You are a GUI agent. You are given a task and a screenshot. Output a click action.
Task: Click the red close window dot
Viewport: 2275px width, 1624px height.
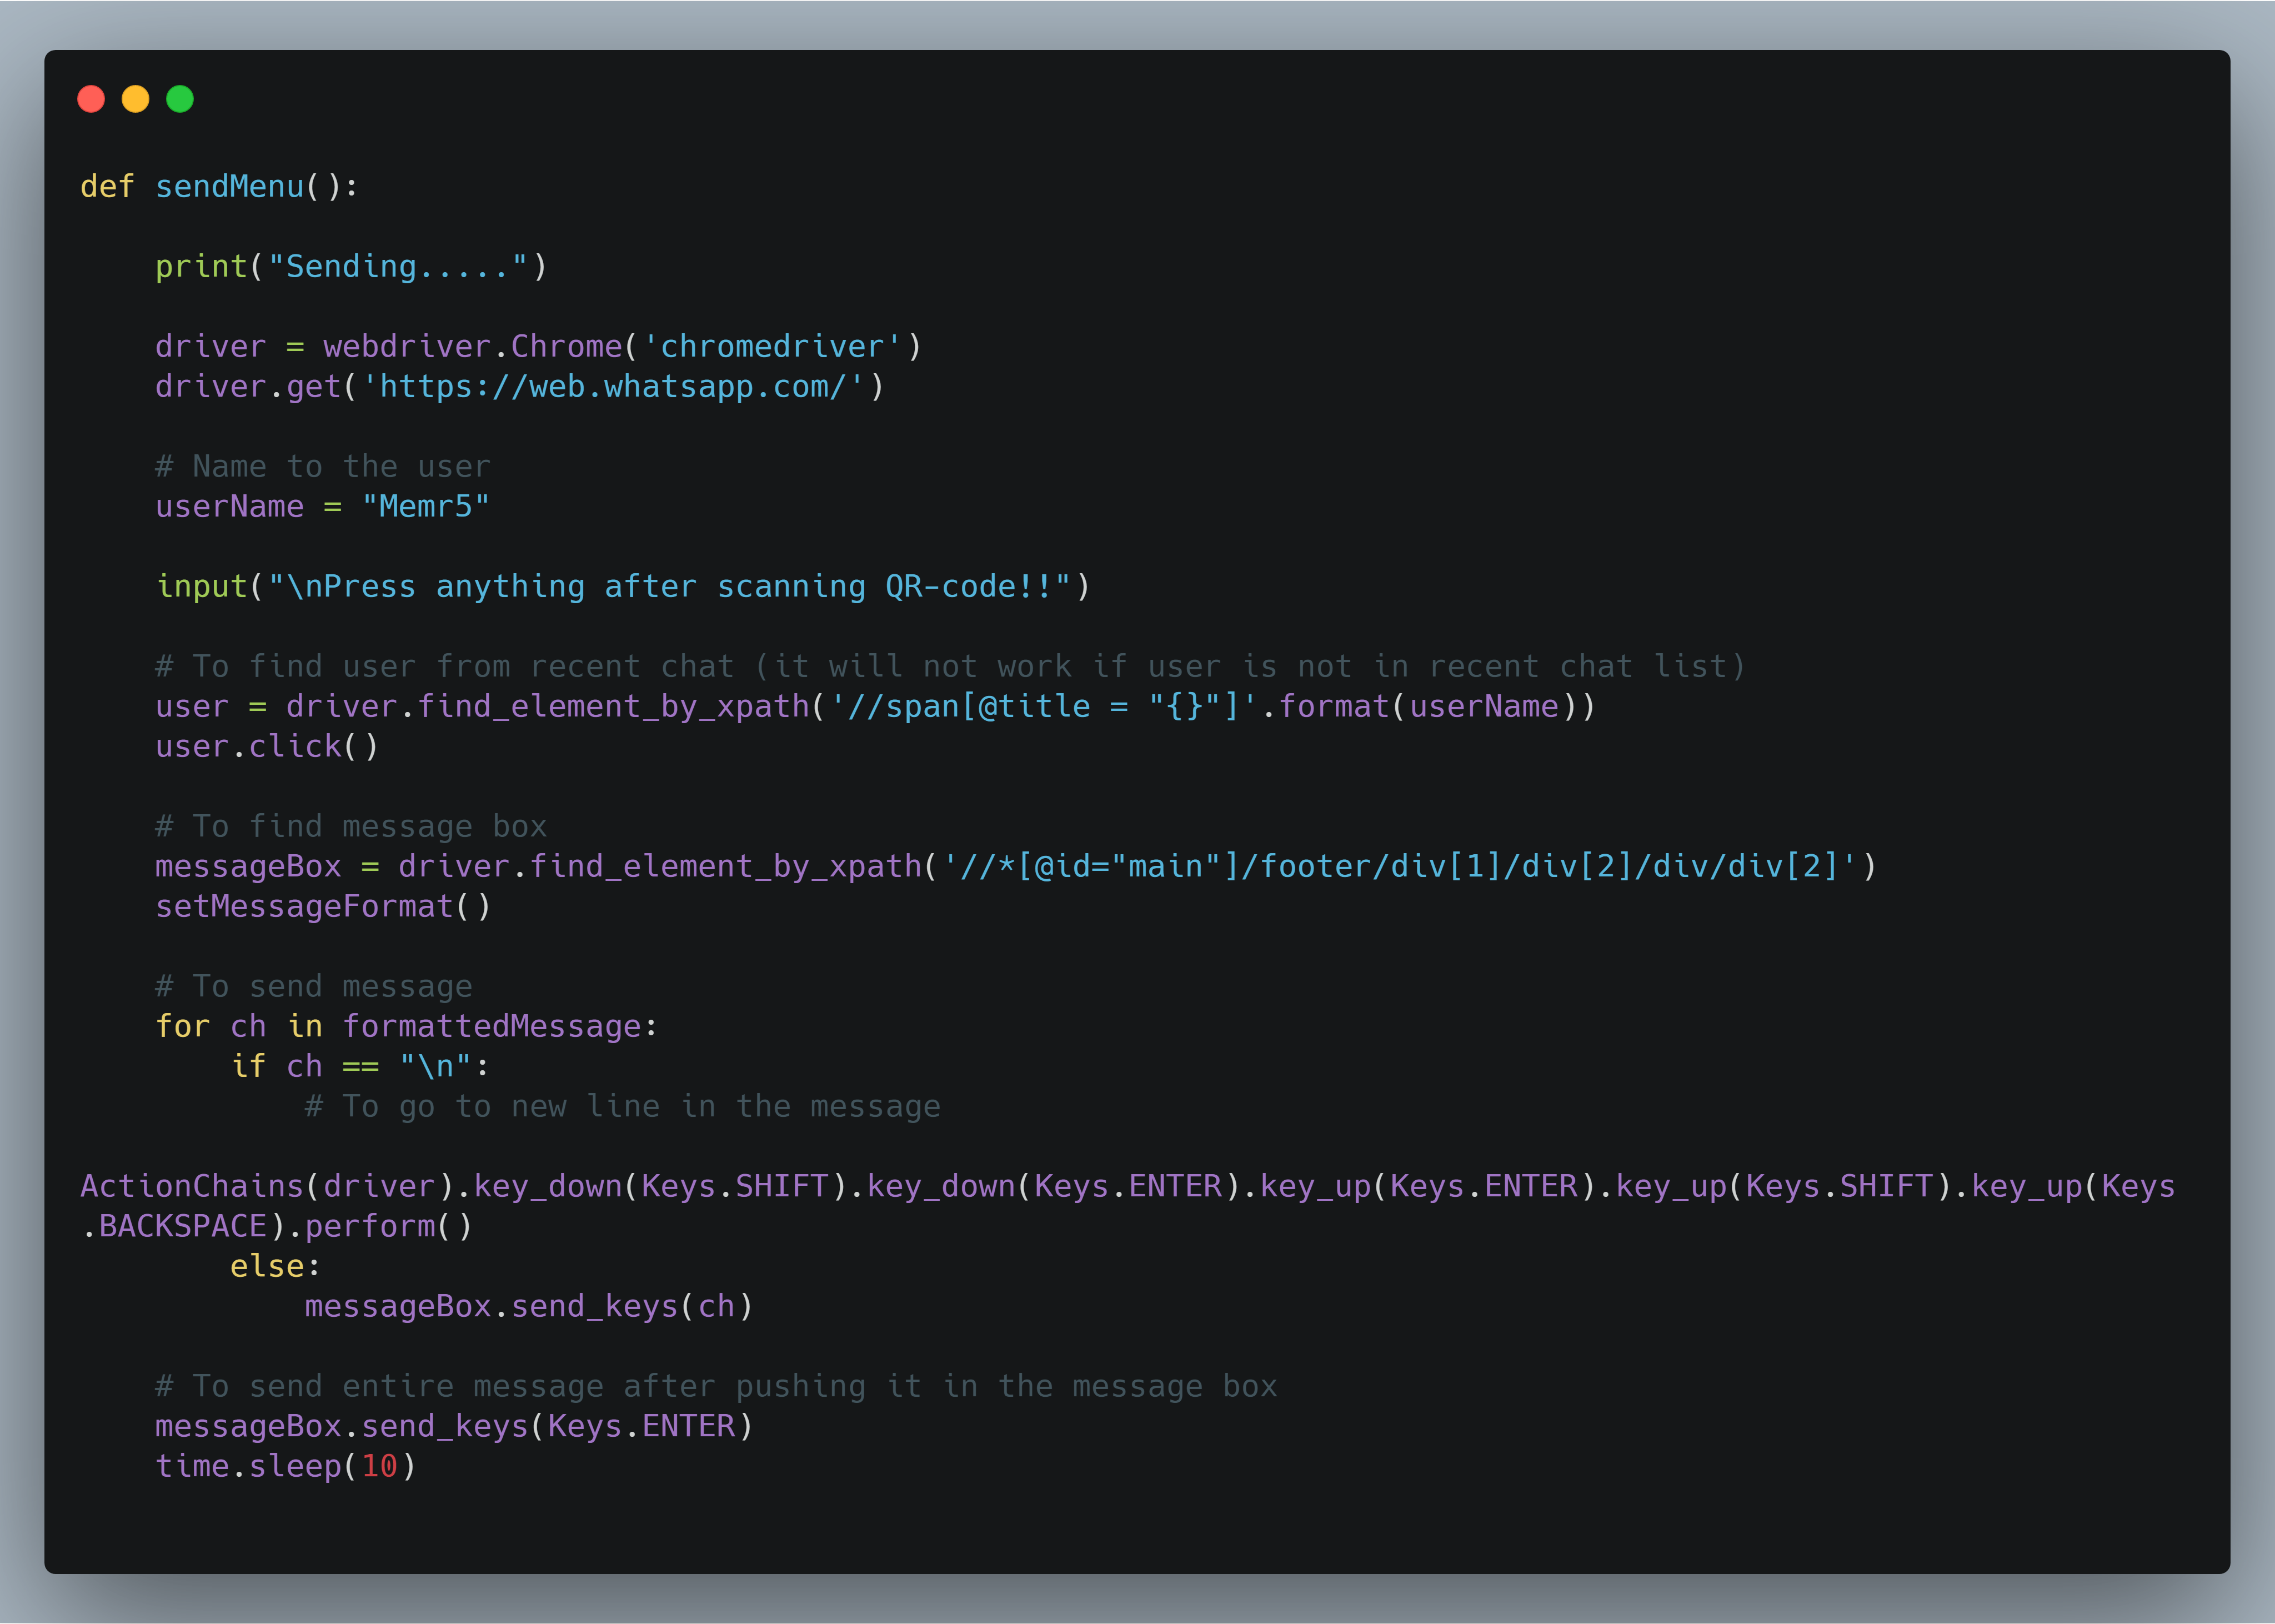[x=91, y=99]
